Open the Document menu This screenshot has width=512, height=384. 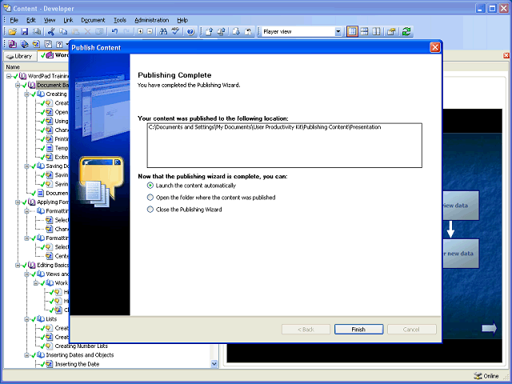[93, 20]
